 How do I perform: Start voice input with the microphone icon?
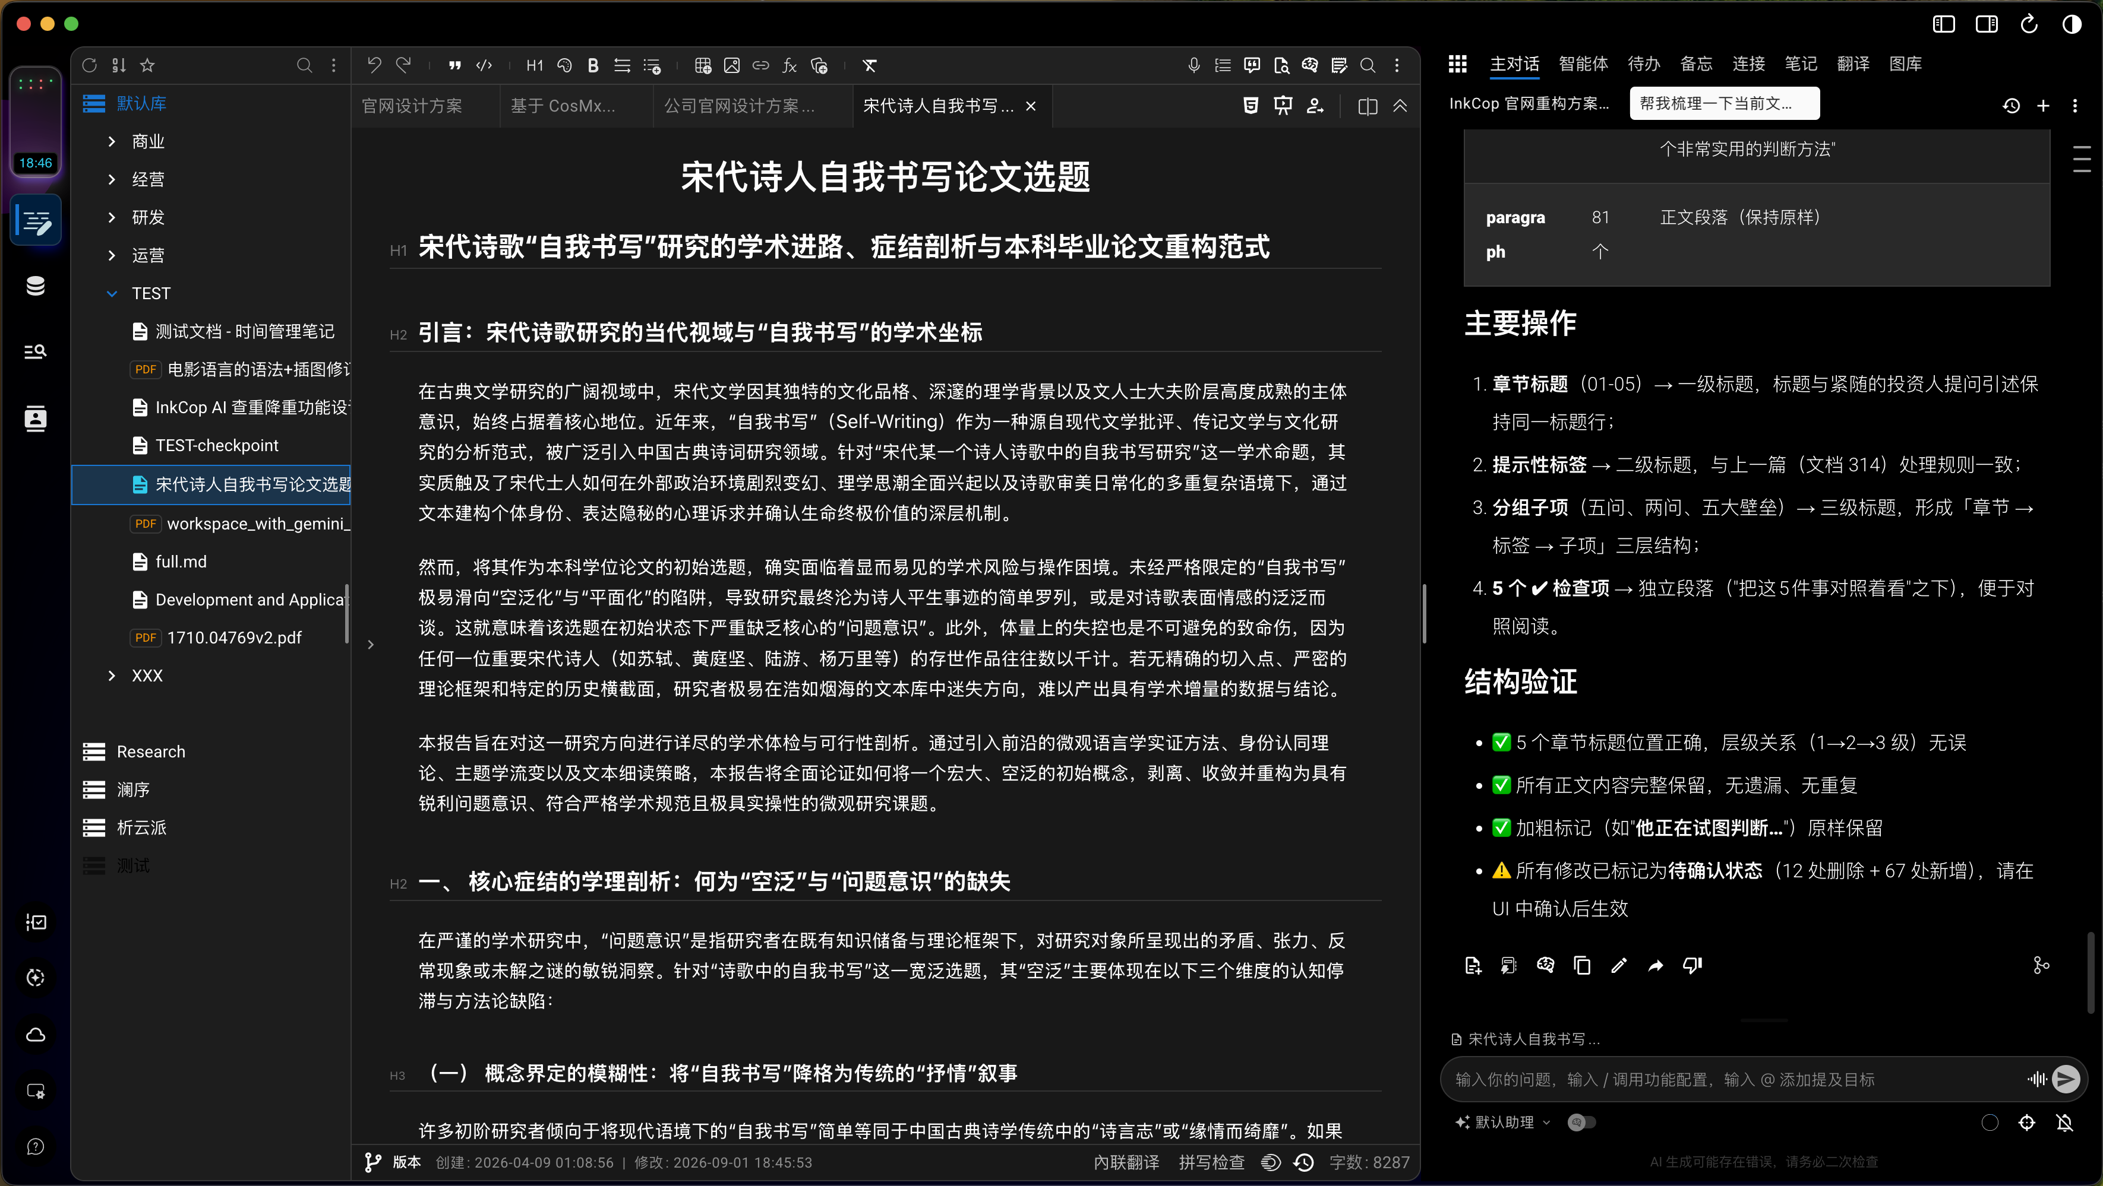1193,65
